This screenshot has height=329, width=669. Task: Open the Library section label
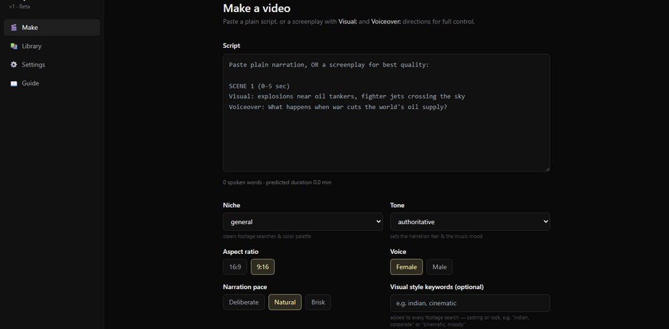(31, 46)
